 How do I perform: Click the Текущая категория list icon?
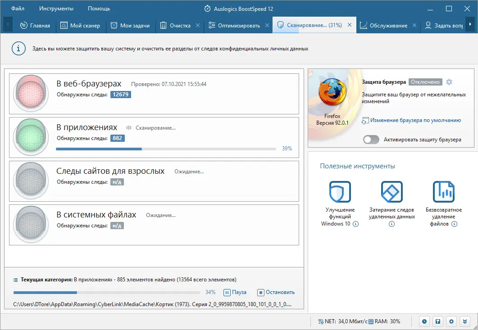[x=16, y=280]
